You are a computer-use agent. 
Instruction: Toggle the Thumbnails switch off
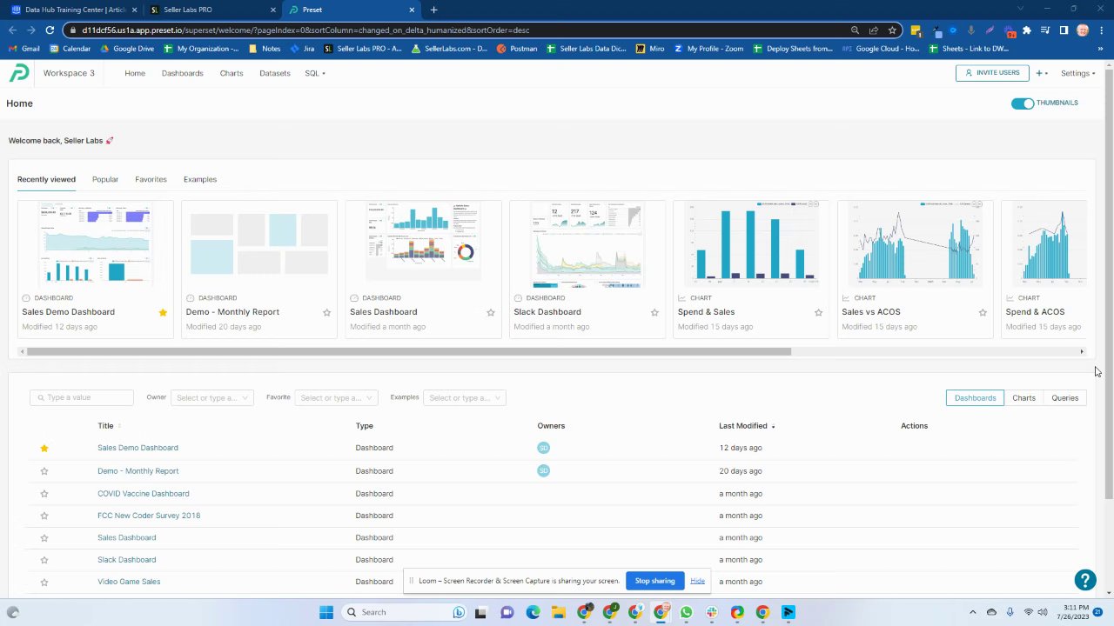coord(1023,103)
